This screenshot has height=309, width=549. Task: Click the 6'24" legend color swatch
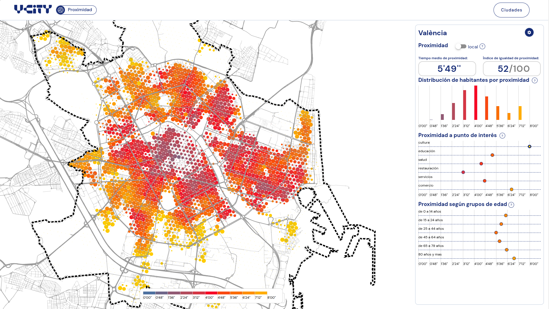[x=248, y=293]
